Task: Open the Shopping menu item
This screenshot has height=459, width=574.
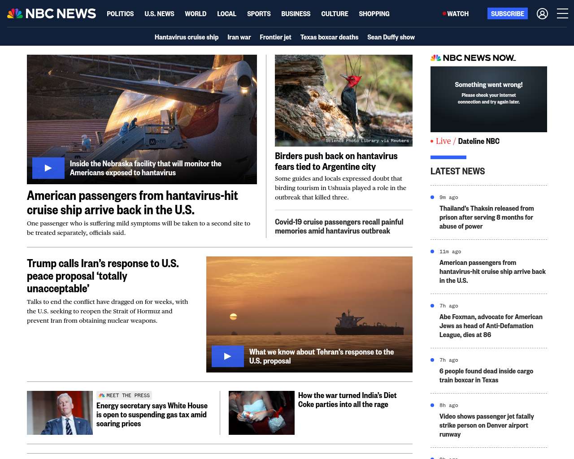Action: (374, 14)
